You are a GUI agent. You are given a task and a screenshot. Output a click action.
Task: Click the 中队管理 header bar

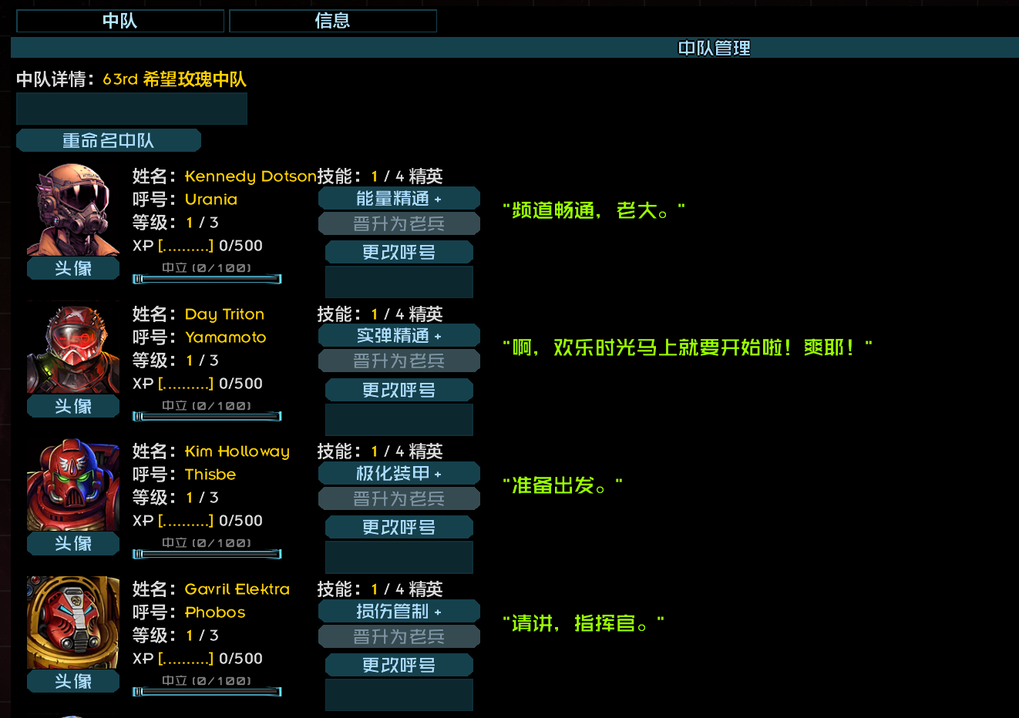[515, 48]
